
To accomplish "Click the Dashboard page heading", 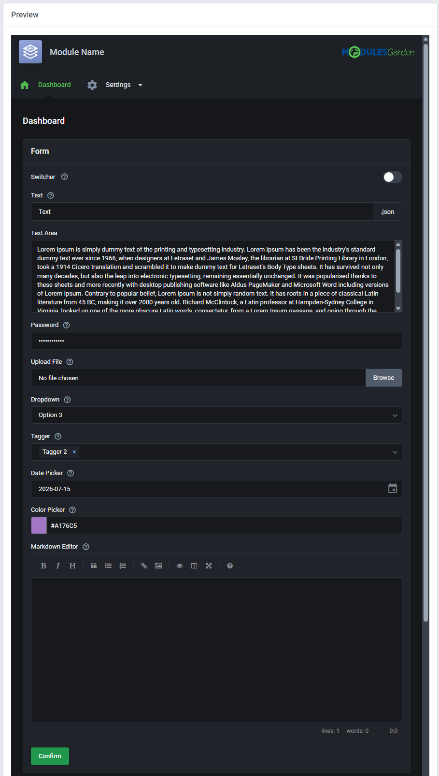I will tap(43, 121).
